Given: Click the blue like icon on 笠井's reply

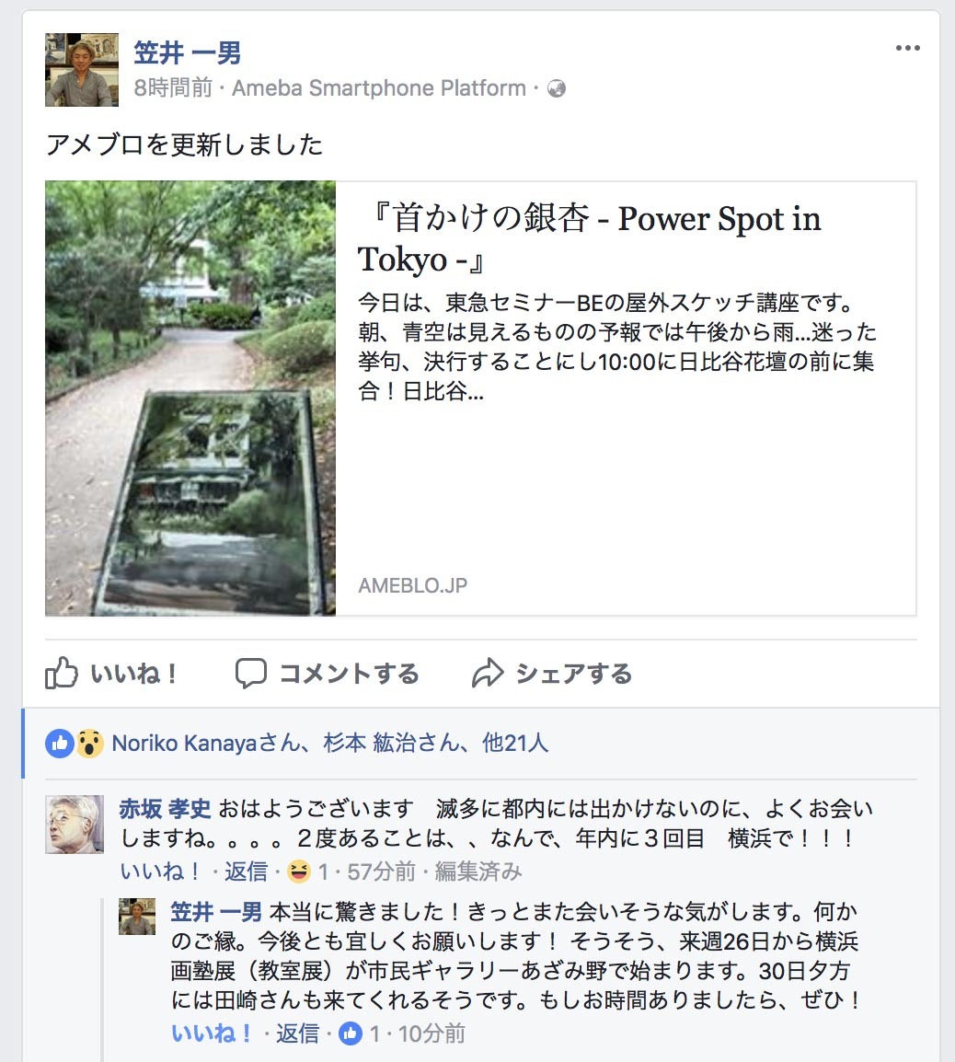Looking at the screenshot, I should point(351,1033).
